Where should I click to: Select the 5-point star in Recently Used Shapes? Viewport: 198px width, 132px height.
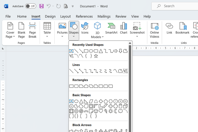coord(96,56)
